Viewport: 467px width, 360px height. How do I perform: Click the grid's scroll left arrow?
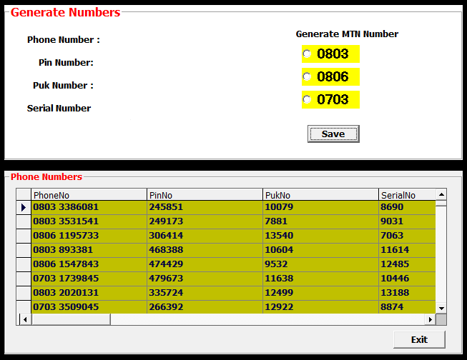[x=25, y=319]
